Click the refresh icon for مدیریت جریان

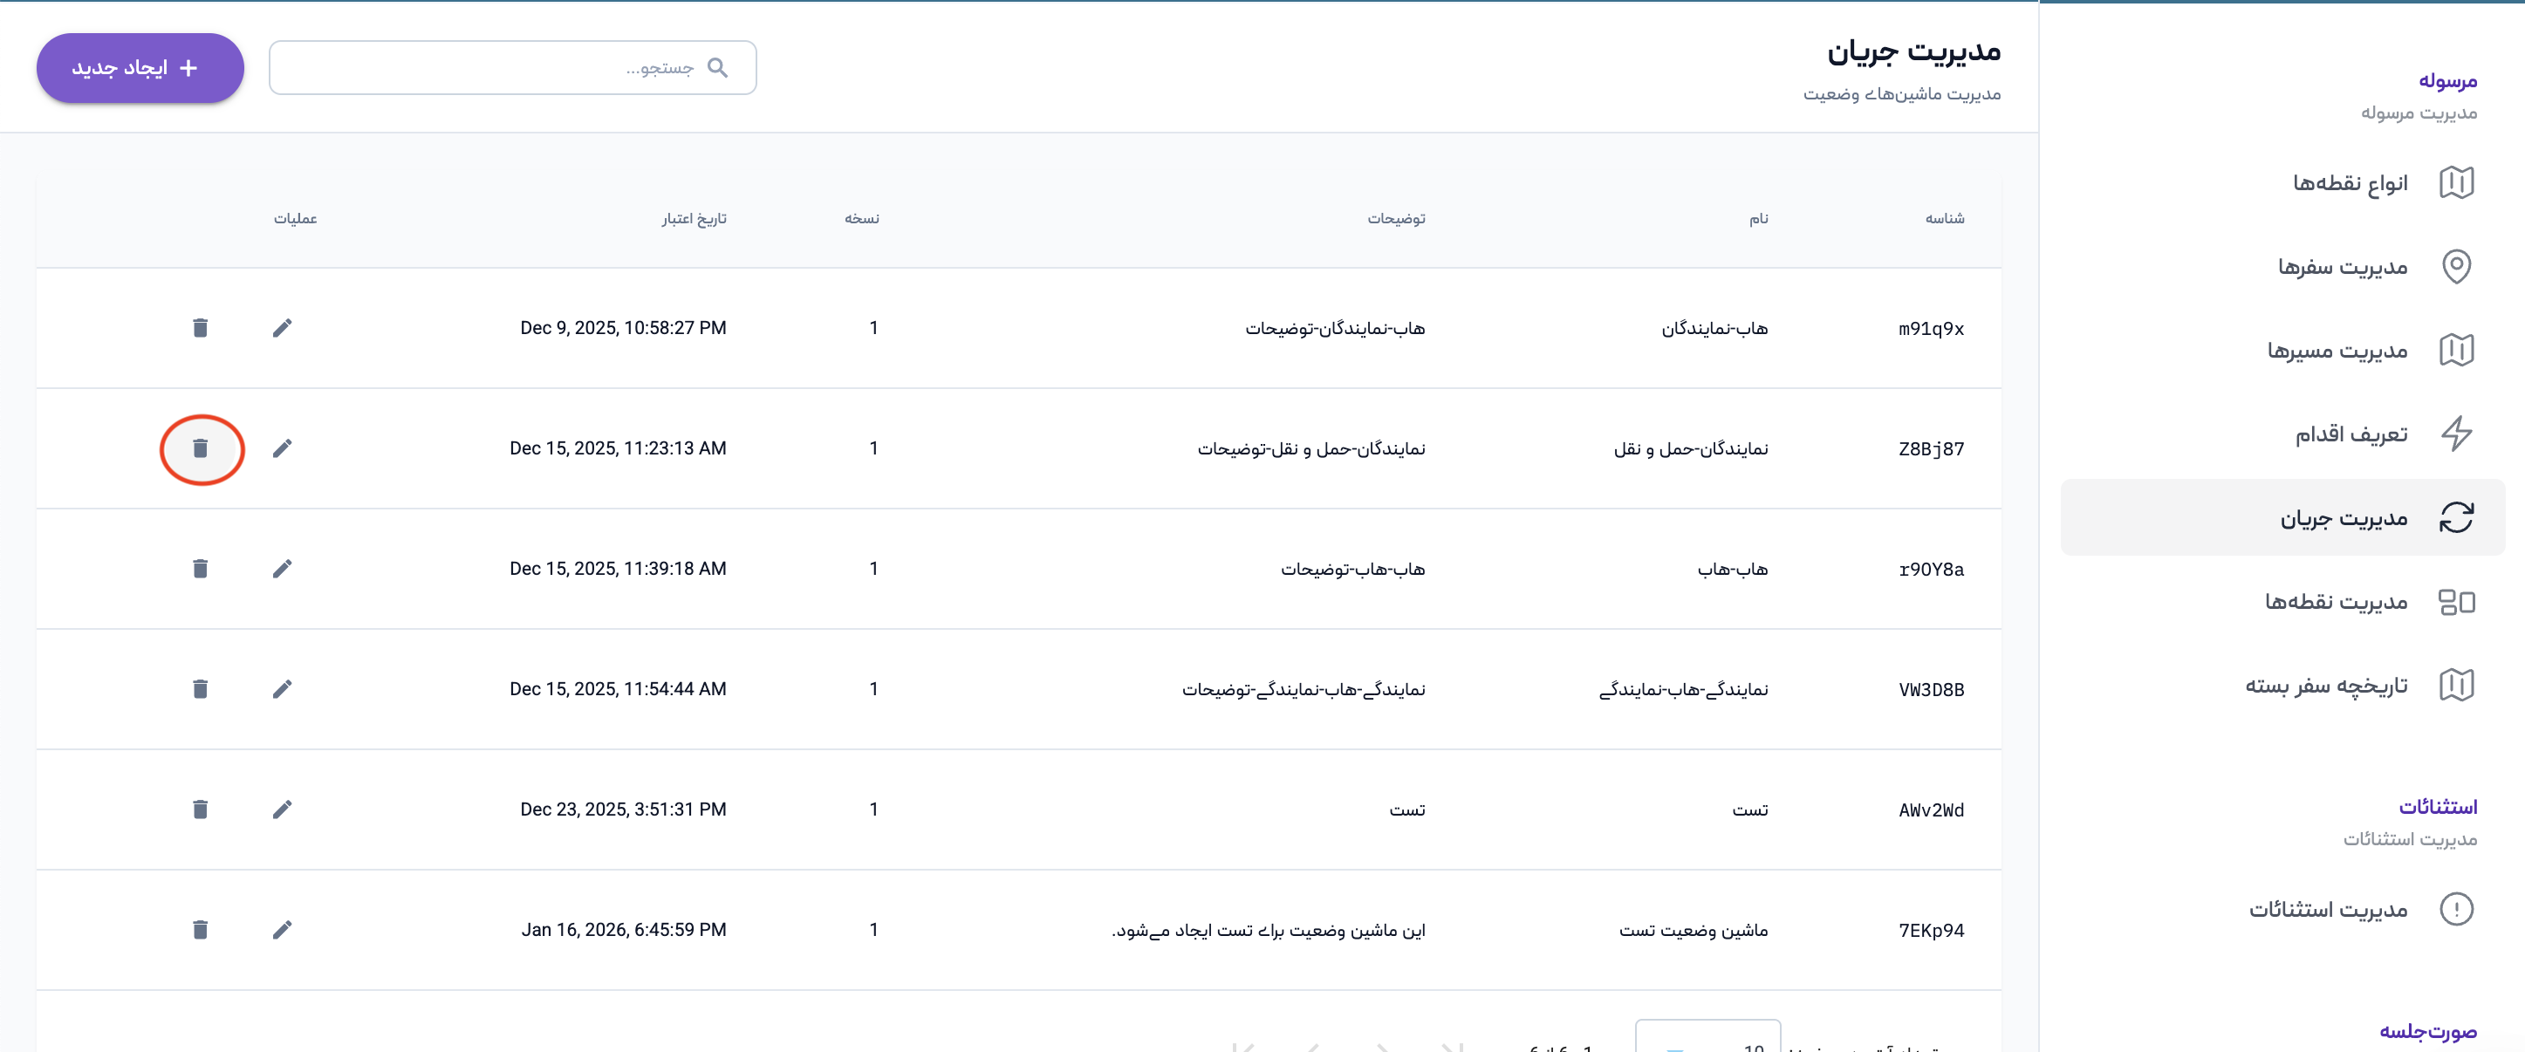(x=2455, y=517)
